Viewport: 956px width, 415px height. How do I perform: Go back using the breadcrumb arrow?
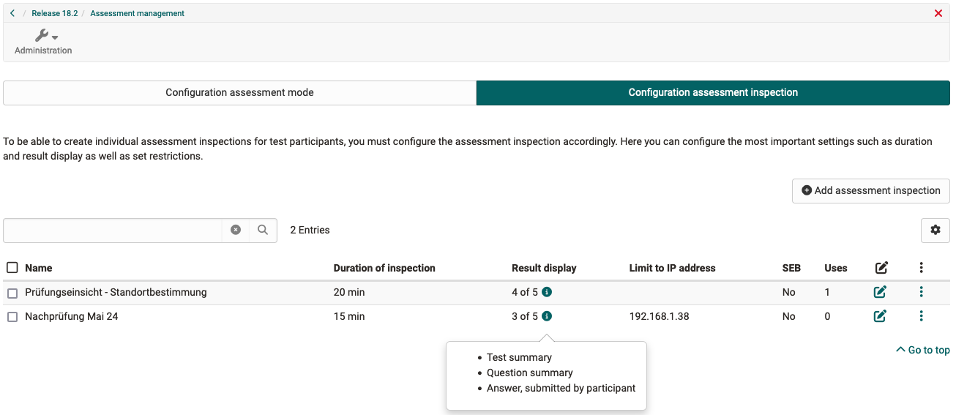12,13
